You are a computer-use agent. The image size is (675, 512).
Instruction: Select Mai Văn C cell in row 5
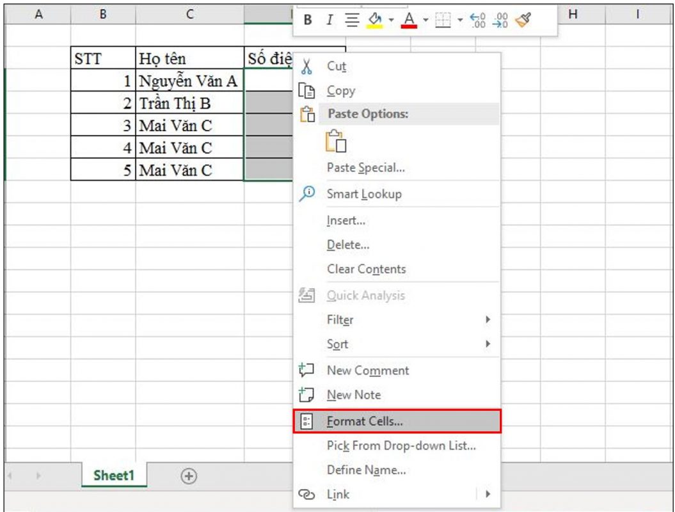(189, 170)
